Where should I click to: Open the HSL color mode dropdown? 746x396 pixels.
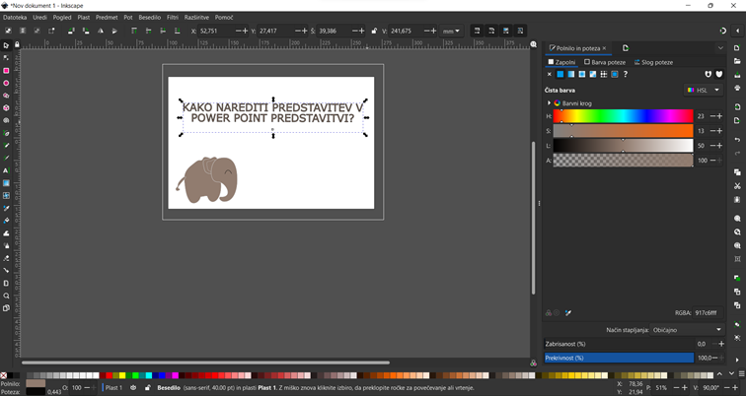(x=704, y=90)
